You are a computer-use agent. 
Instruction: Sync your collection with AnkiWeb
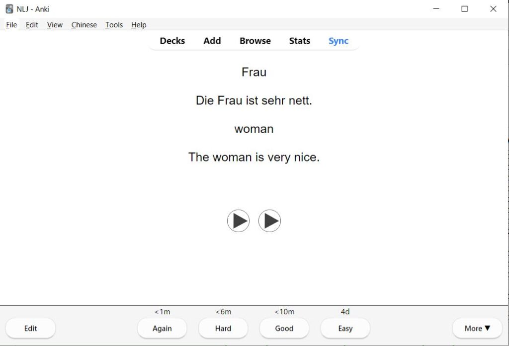click(x=338, y=41)
